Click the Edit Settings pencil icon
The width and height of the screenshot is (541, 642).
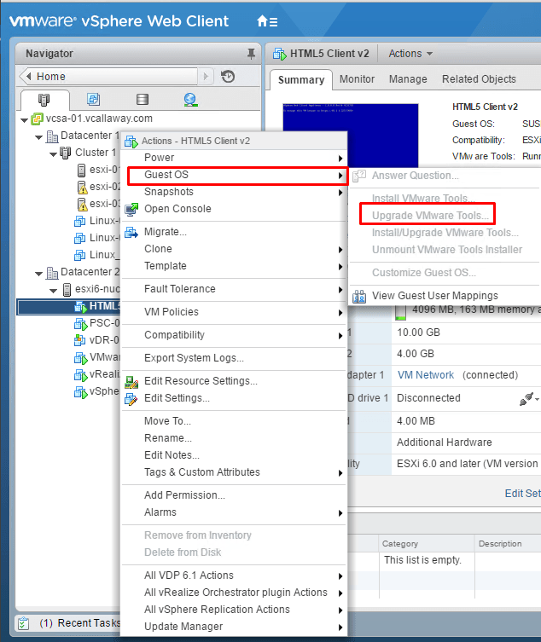click(131, 398)
